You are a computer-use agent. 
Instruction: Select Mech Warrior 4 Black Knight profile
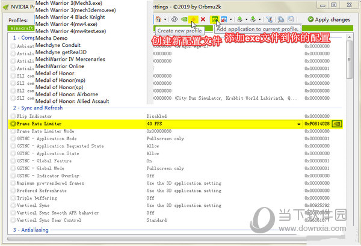70,17
